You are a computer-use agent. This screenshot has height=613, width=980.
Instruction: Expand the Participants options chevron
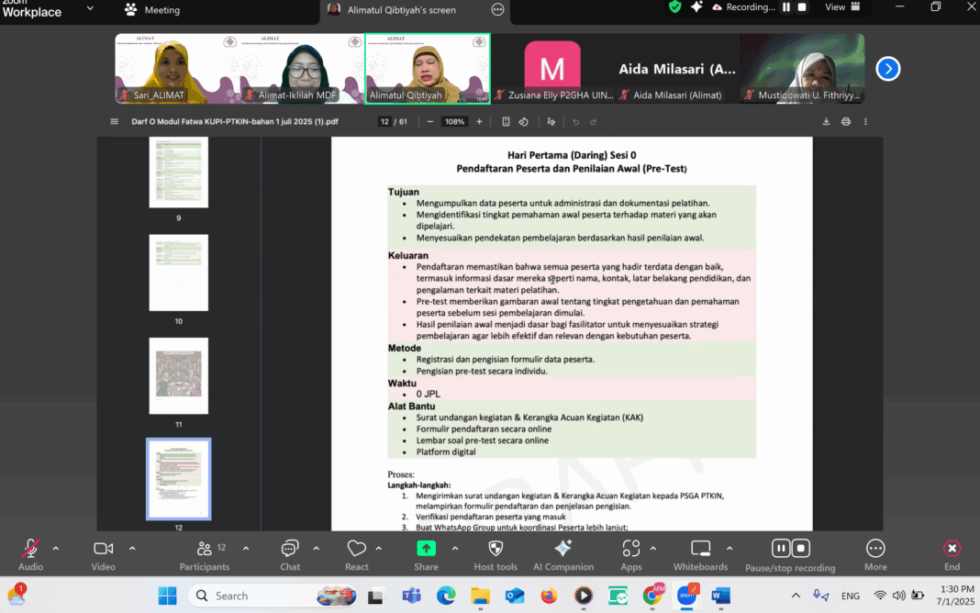246,548
